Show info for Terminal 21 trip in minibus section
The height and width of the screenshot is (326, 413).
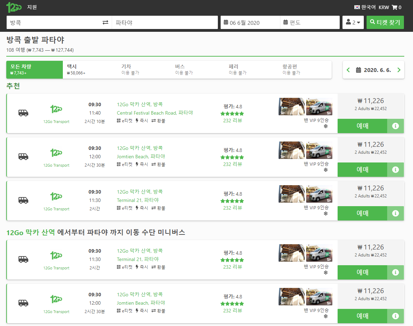(395, 273)
